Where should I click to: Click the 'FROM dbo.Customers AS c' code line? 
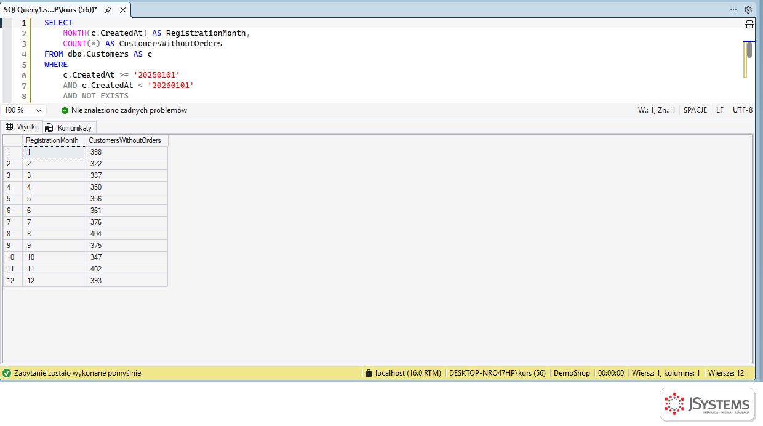click(x=98, y=54)
